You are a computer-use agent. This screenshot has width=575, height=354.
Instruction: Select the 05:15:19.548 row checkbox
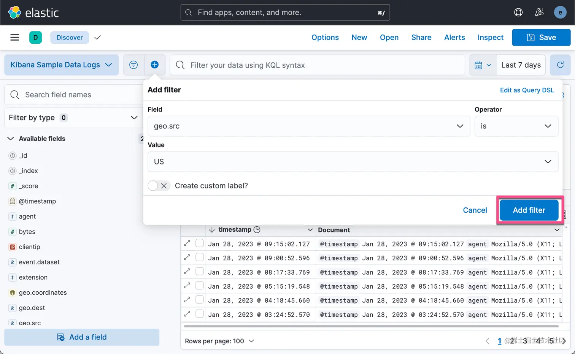point(200,285)
